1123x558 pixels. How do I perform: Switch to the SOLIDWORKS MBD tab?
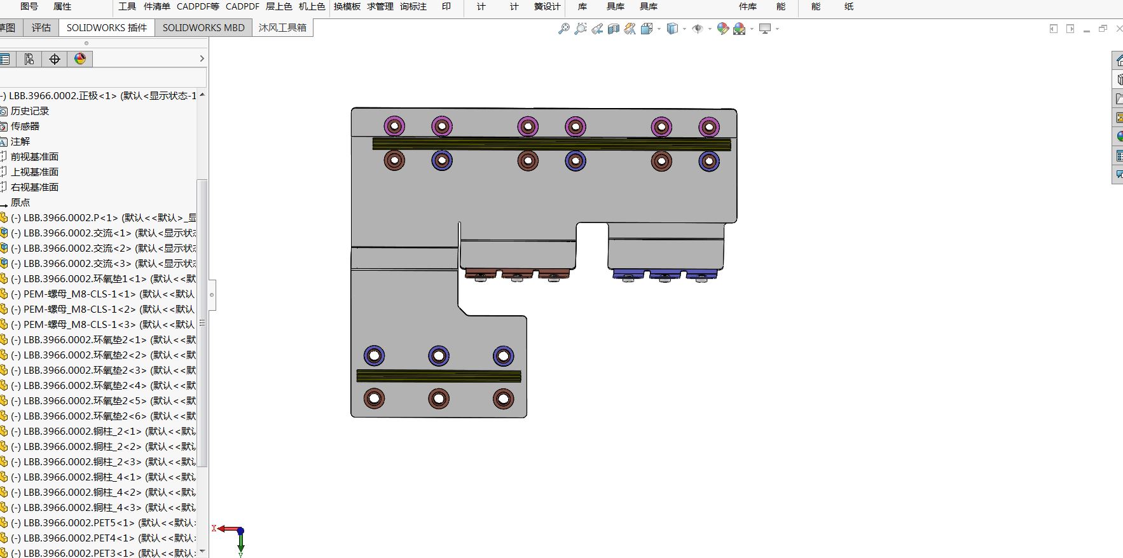tap(203, 28)
